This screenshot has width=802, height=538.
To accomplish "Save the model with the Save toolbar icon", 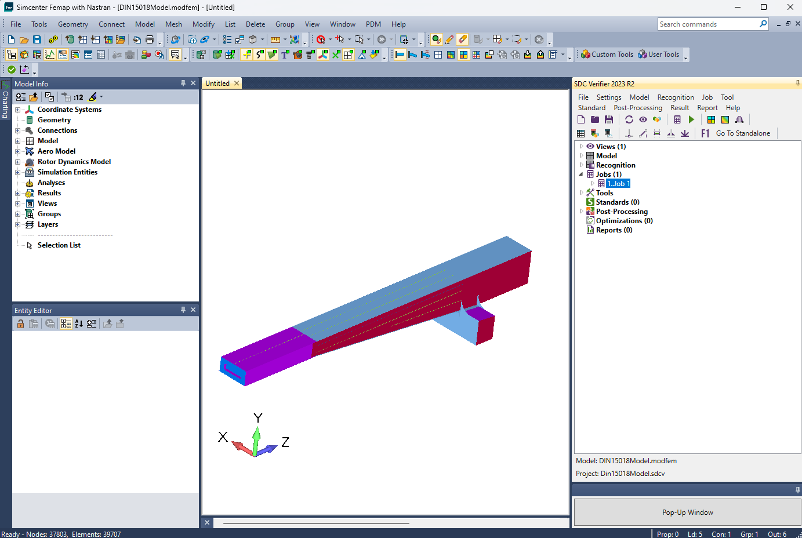I will [37, 39].
